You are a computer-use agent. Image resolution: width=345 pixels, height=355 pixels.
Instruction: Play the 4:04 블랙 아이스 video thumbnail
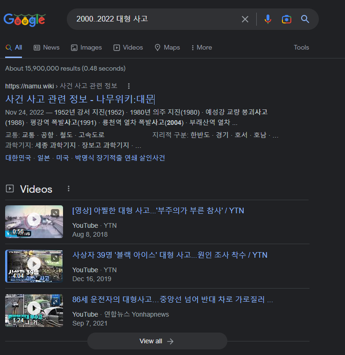[34, 266]
